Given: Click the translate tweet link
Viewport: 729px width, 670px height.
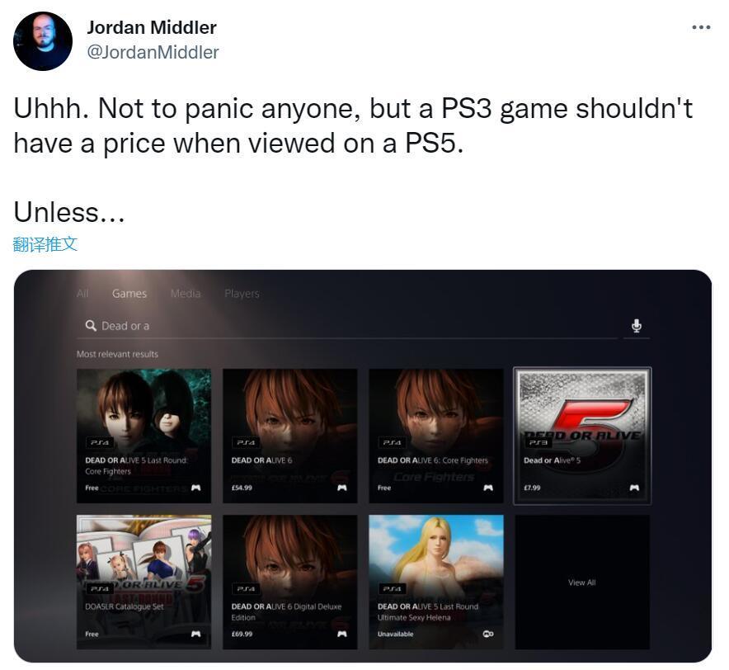Looking at the screenshot, I should [x=45, y=243].
